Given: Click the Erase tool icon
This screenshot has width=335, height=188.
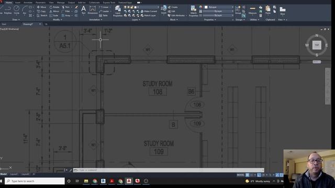Looking at the screenshot, I should [76, 7].
